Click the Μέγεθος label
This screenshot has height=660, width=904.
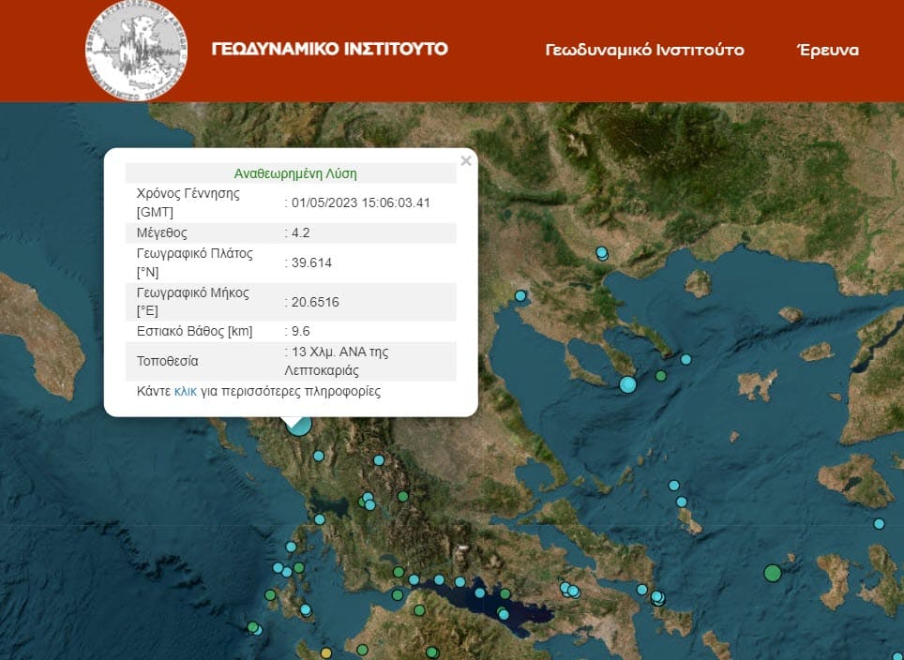point(162,232)
